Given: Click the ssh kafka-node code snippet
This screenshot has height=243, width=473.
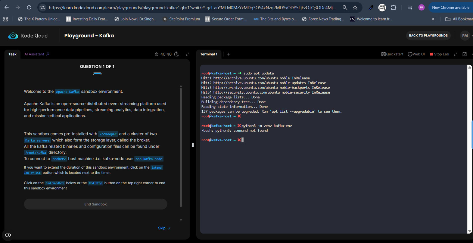Looking at the screenshot, I should [149, 159].
